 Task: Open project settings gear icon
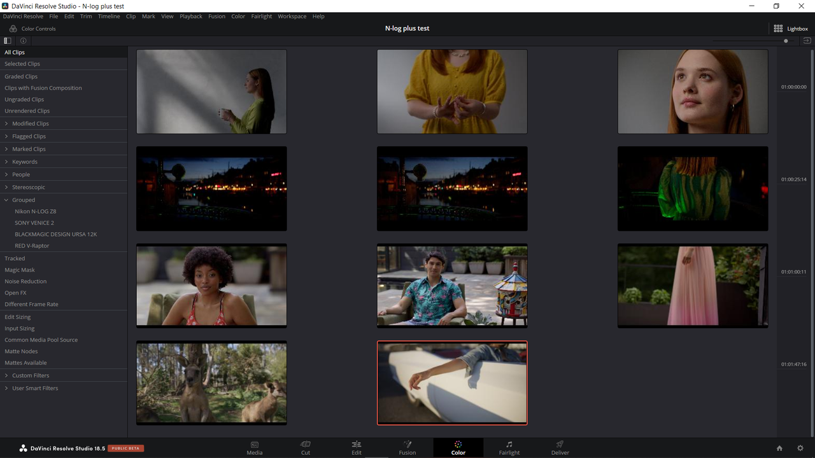coord(800,448)
